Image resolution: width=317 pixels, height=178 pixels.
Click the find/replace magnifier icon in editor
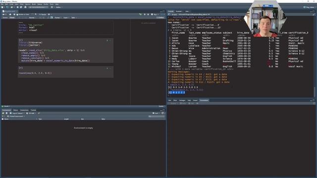pos(36,14)
